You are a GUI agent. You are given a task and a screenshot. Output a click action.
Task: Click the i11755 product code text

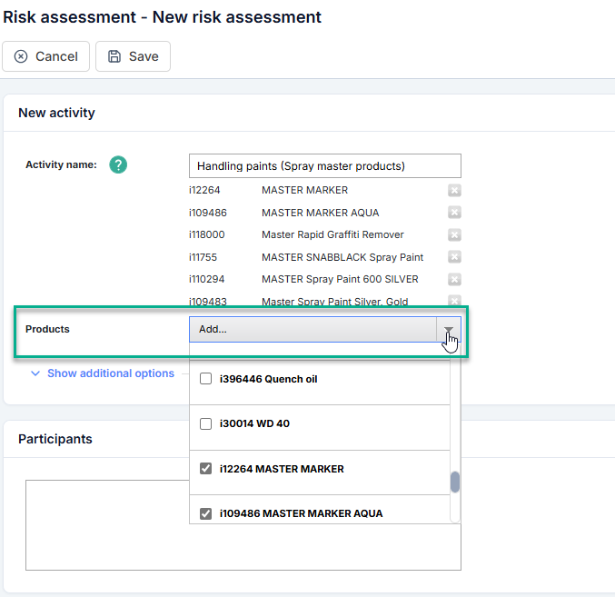(x=203, y=257)
